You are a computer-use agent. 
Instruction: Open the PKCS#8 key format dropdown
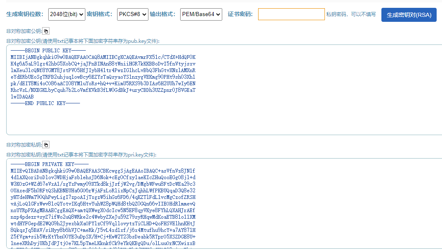pyautogui.click(x=132, y=14)
